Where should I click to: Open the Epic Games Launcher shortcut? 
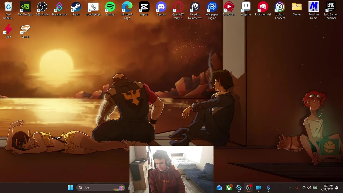pos(331,10)
